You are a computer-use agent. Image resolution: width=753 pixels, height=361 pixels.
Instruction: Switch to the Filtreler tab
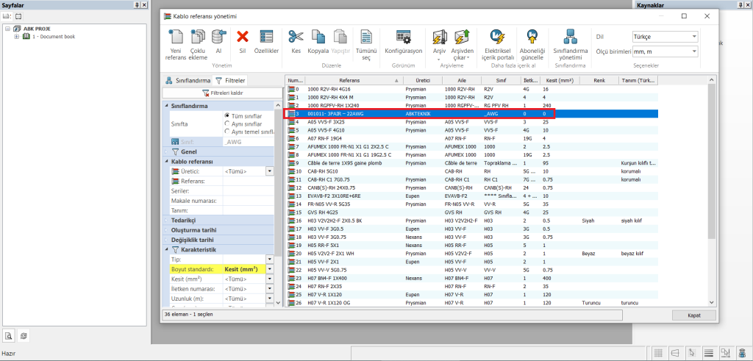pyautogui.click(x=230, y=80)
